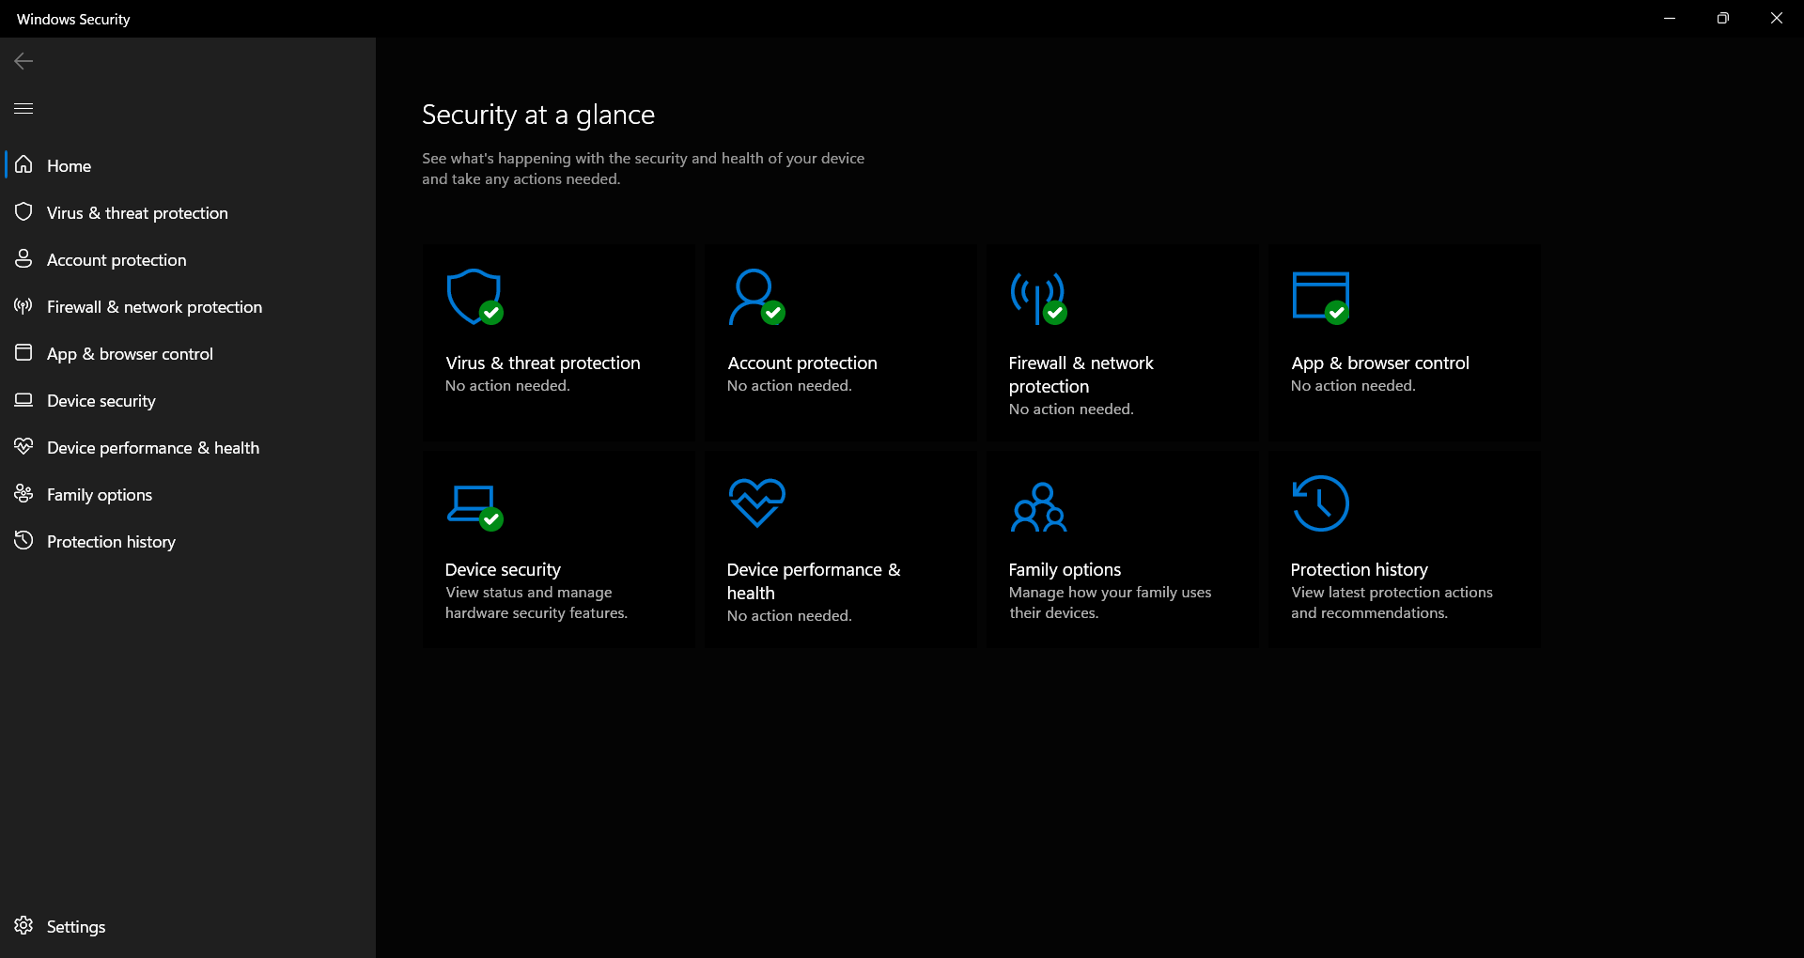Screen dimensions: 1804x958
Task: Click the person icon on Account protection tile
Action: pos(754,297)
